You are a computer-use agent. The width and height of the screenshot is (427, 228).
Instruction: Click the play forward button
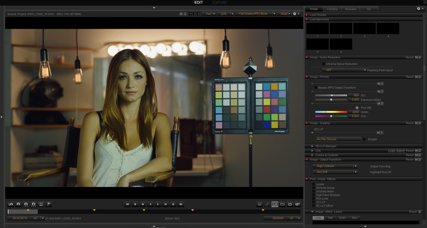click(158, 204)
